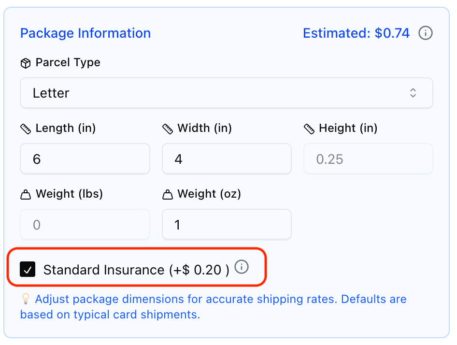Image resolution: width=457 pixels, height=345 pixels.
Task: Toggle Standard Insurance coverage off
Action: click(x=28, y=270)
